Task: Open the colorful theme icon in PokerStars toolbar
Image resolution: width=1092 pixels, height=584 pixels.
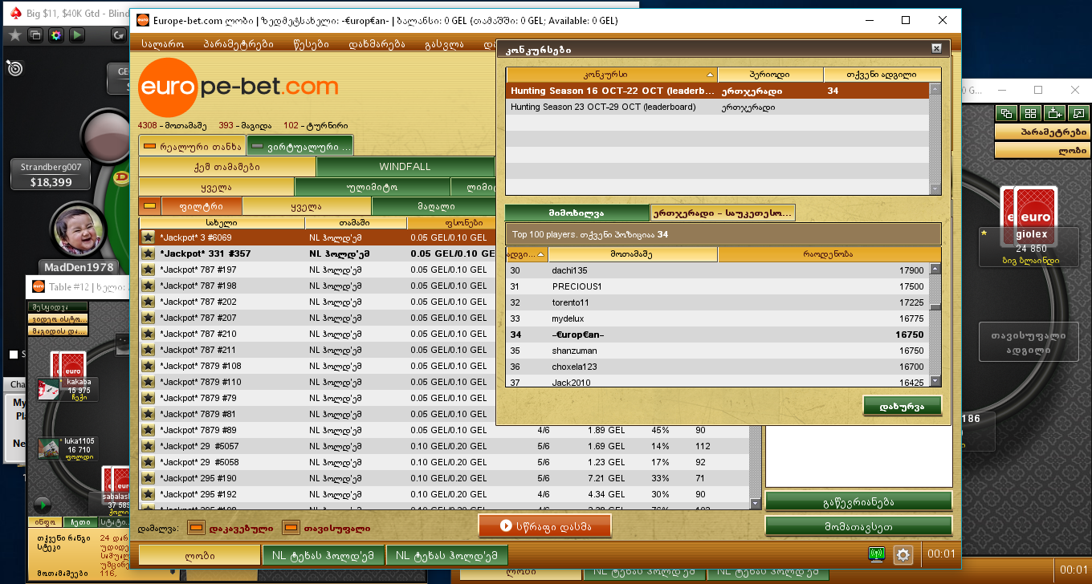Action: point(55,35)
